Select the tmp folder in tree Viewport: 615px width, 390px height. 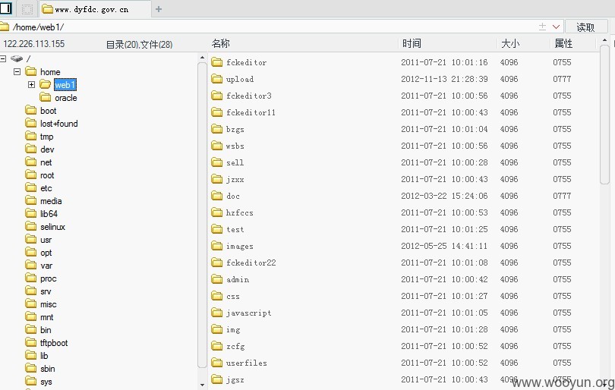[46, 137]
